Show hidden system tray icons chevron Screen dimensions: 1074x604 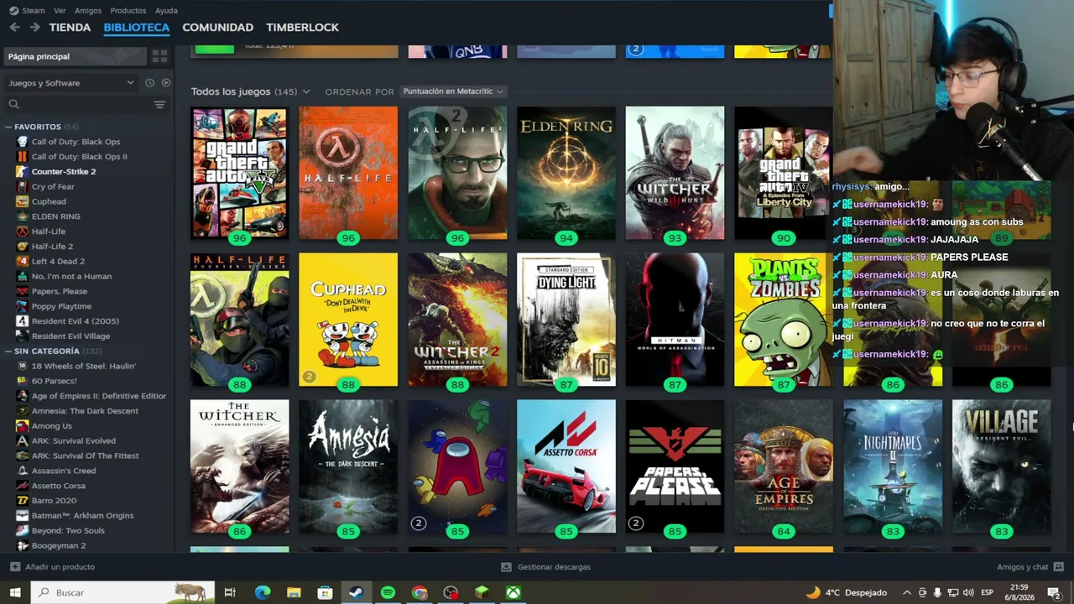[x=907, y=592]
